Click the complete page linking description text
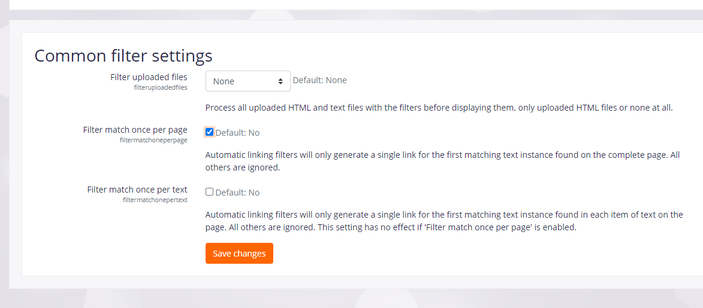Viewport: 703px width, 308px height. click(x=442, y=161)
